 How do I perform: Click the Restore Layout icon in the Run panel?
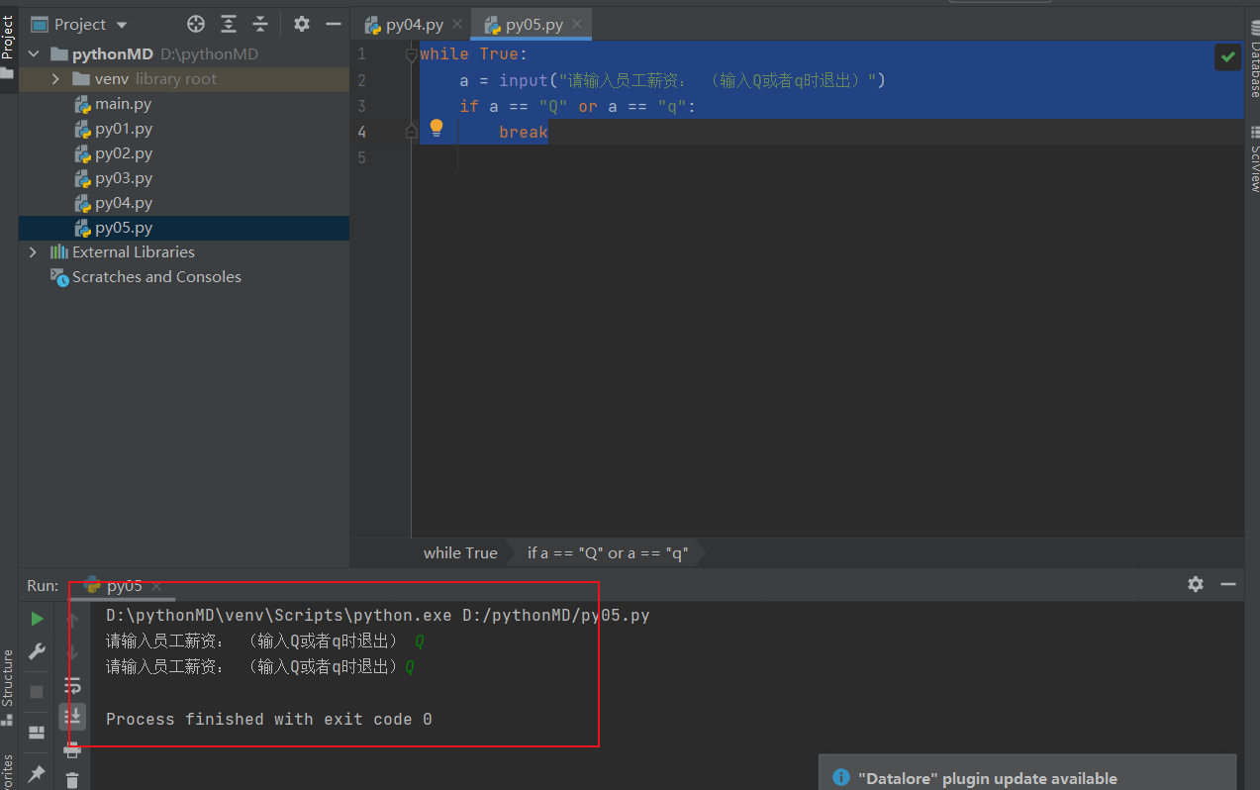tap(37, 733)
